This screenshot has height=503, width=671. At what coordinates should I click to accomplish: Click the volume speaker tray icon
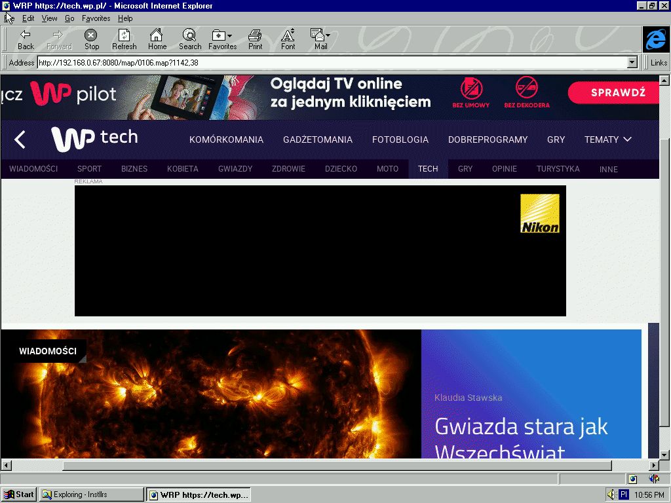tap(611, 494)
